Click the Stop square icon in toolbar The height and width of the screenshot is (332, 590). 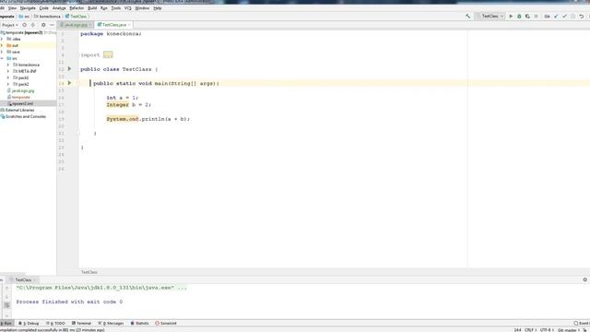536,17
